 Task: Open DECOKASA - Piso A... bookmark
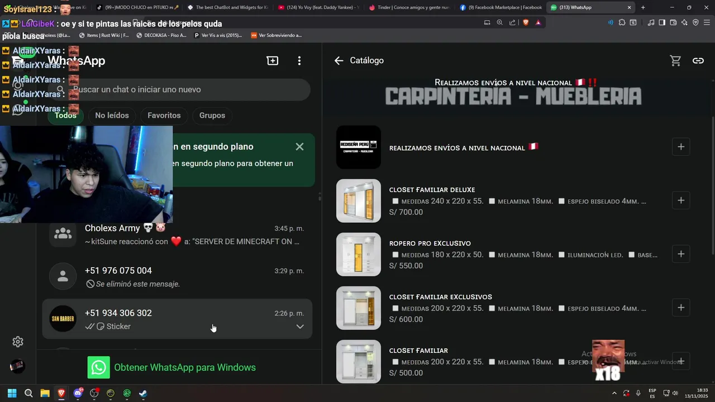click(x=161, y=35)
